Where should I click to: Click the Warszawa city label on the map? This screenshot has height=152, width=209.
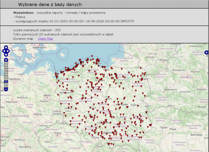click(121, 105)
